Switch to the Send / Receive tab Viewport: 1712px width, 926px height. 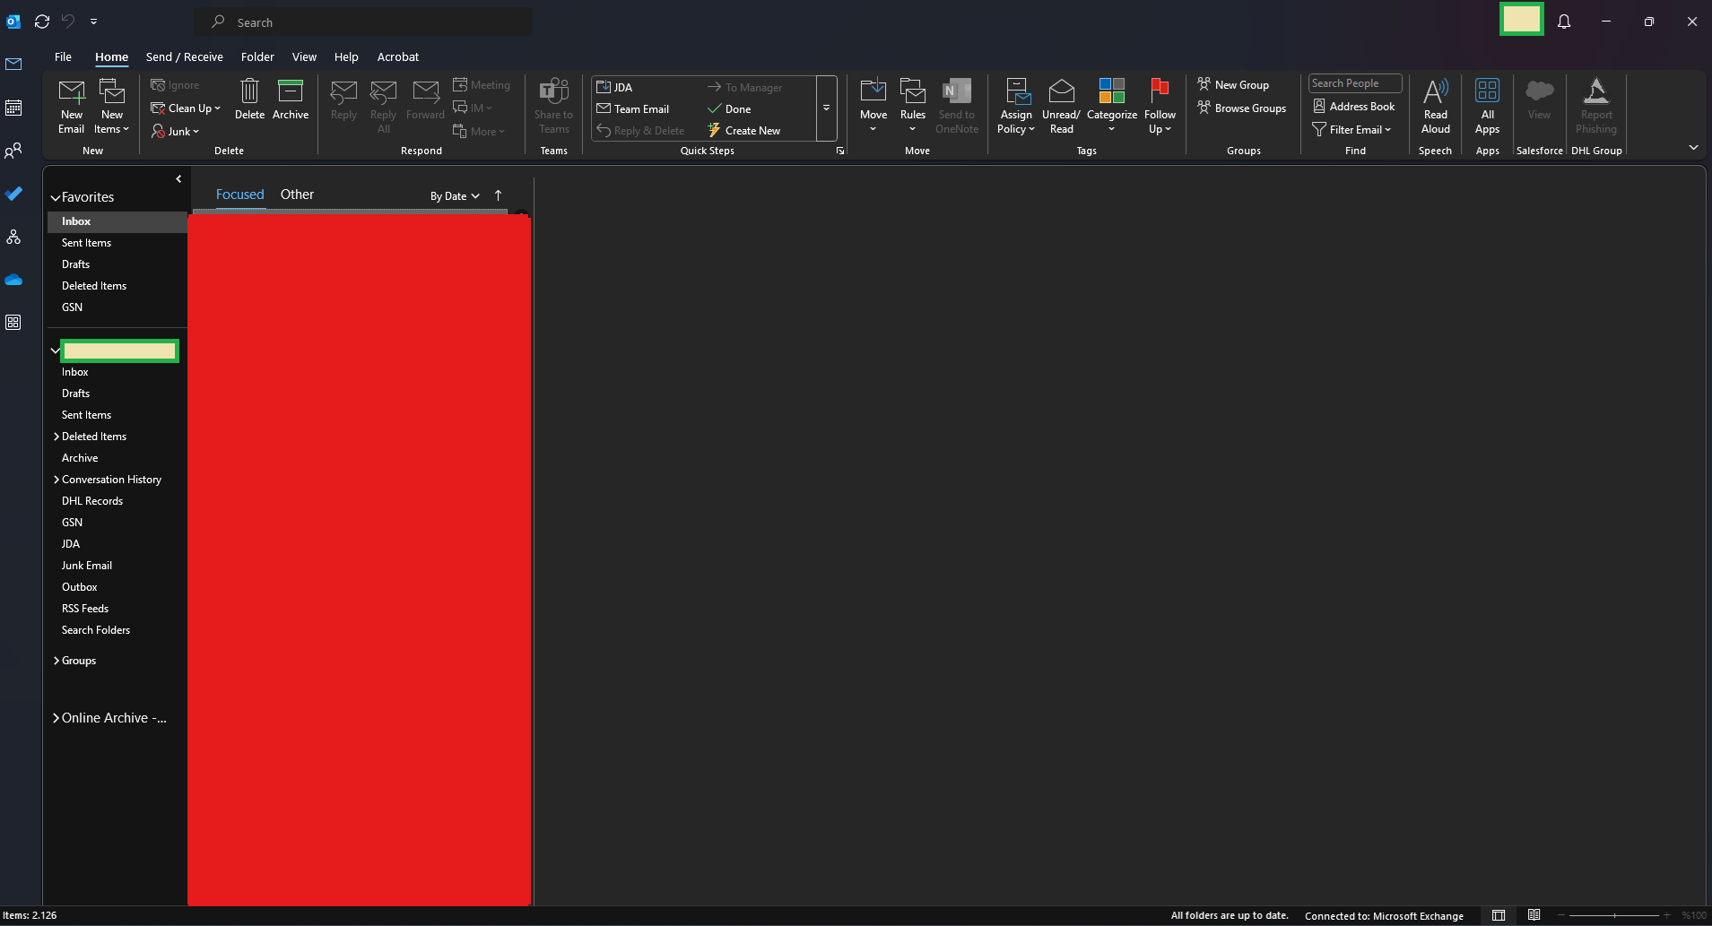185,56
